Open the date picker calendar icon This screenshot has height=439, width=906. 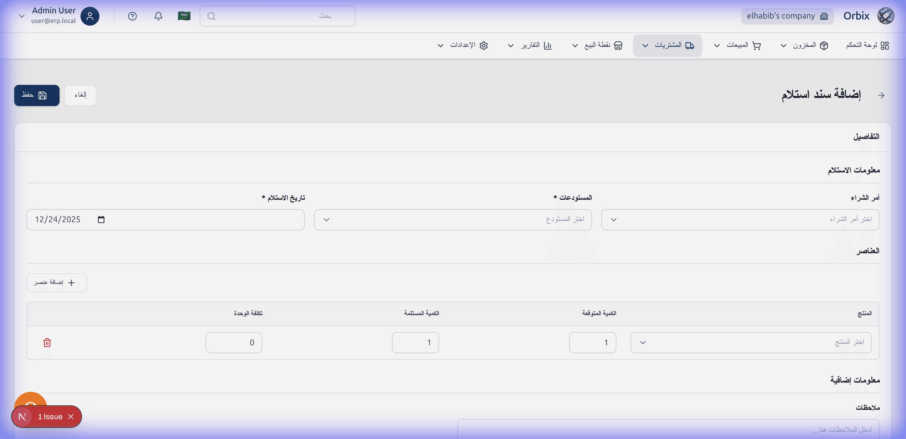click(101, 220)
